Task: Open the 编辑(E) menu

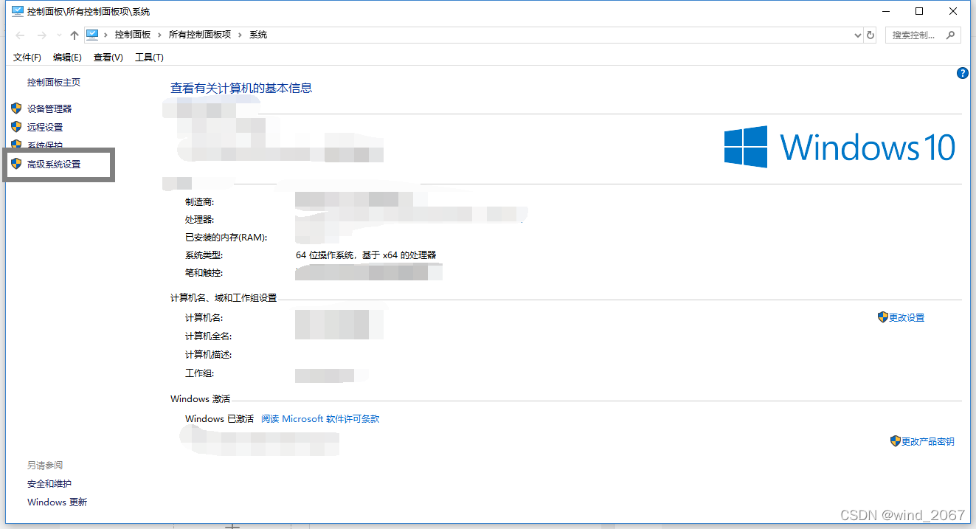Action: [67, 58]
